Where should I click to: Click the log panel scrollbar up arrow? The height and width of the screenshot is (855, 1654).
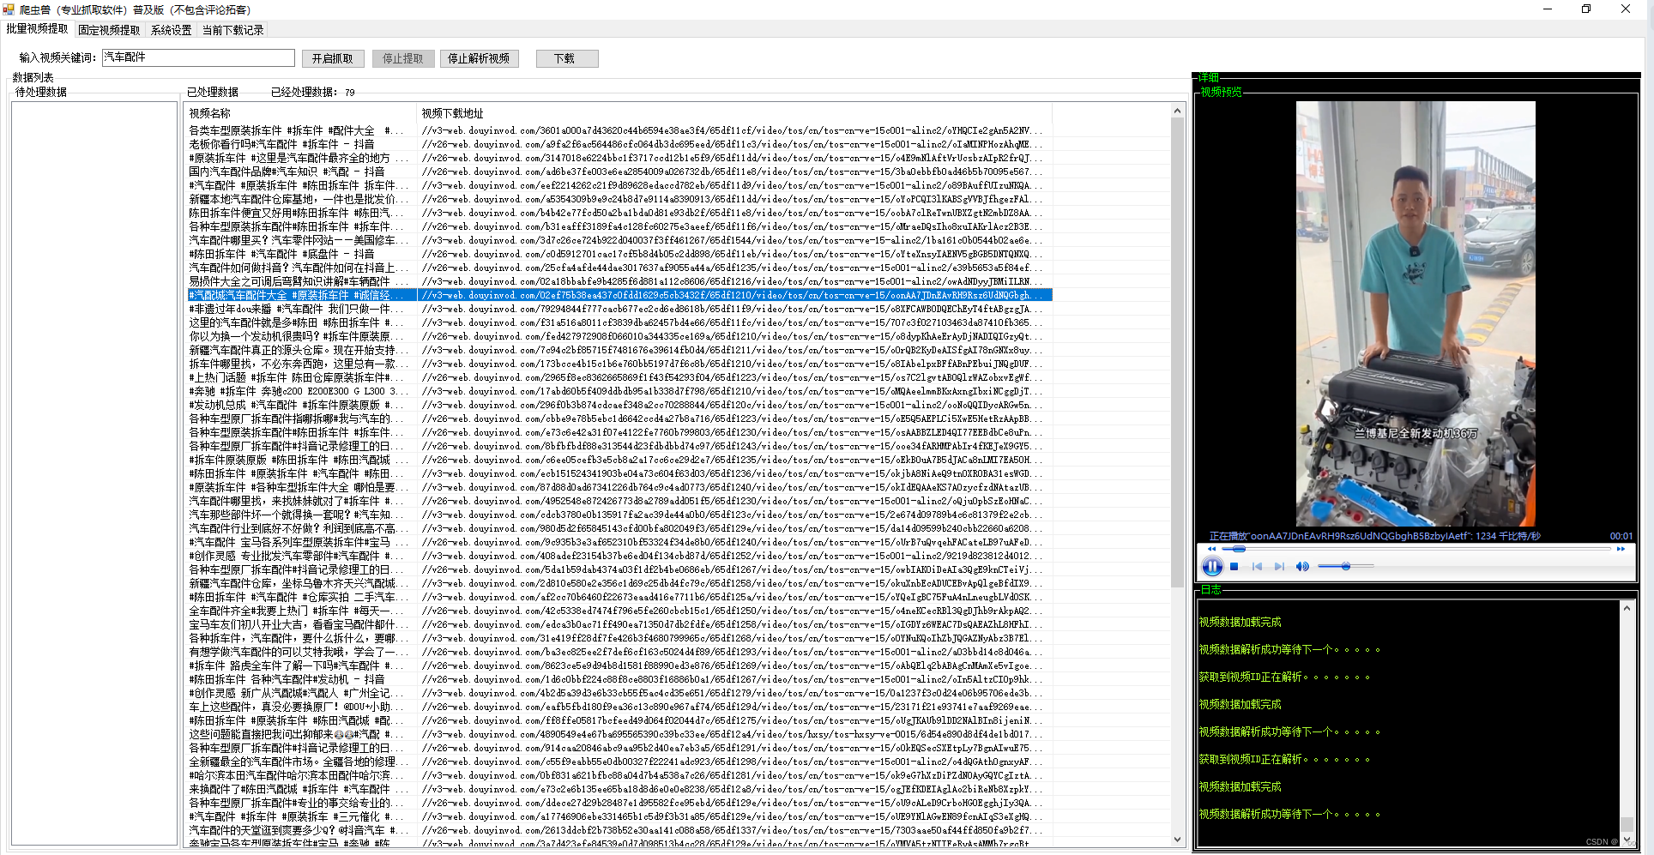point(1627,608)
